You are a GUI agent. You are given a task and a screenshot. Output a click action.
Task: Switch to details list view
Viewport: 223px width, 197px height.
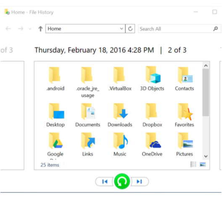193,164
